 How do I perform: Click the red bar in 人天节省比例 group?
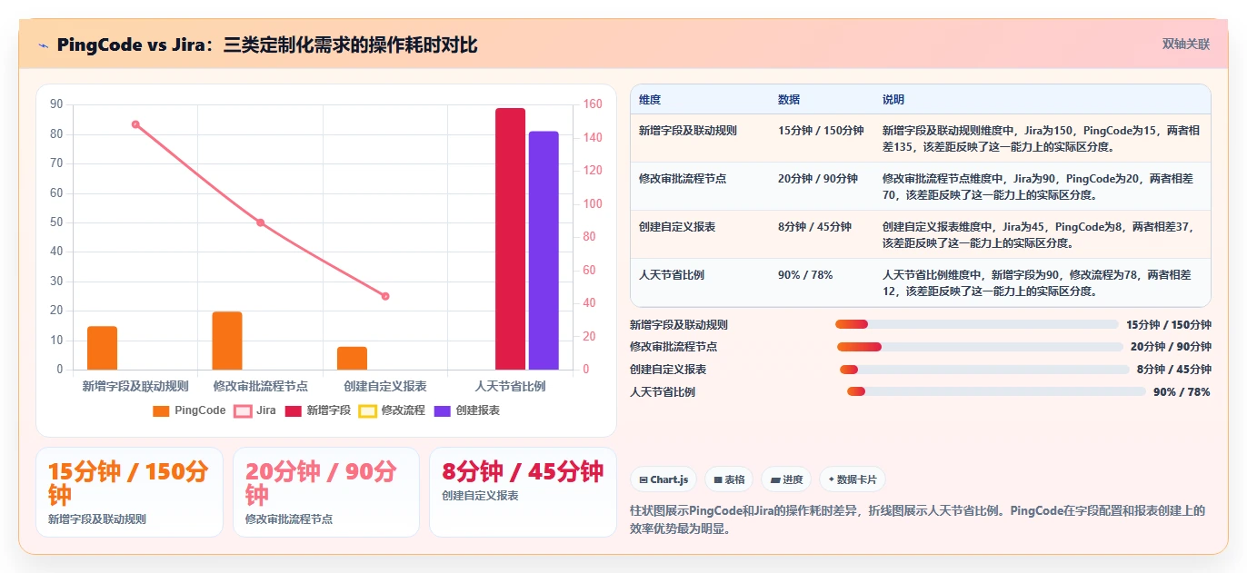[x=510, y=239]
